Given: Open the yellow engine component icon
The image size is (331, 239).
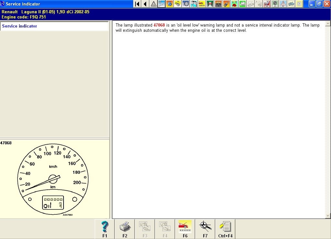Looking at the screenshot, I should [178, 4].
